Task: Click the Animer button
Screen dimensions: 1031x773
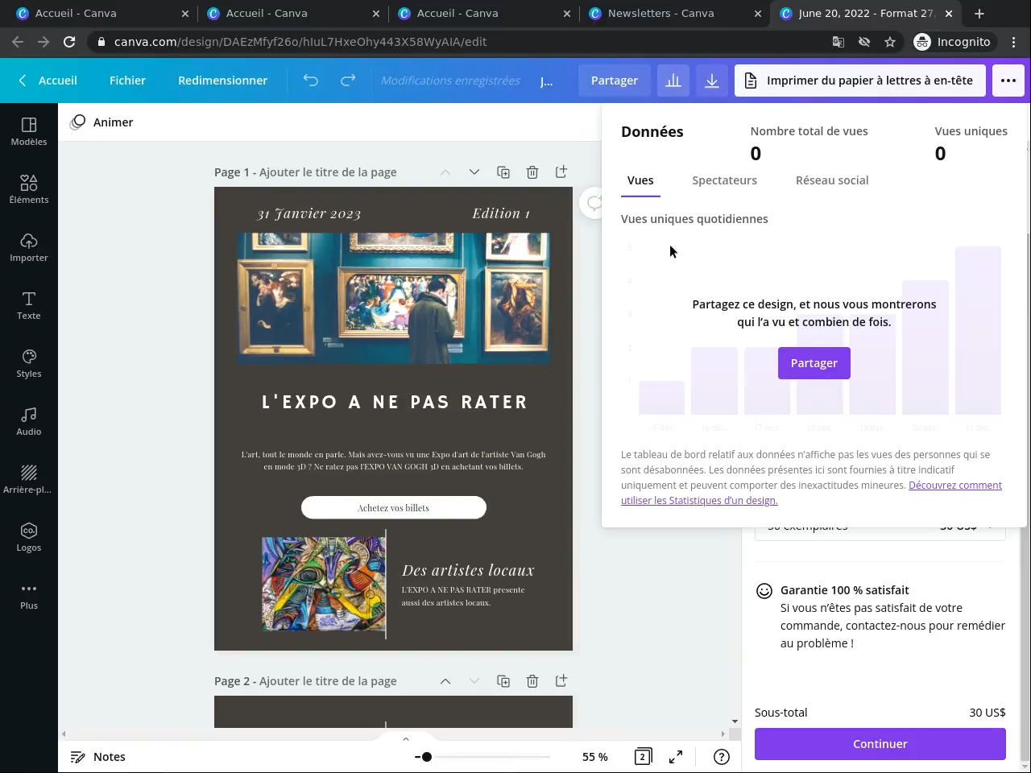Action: point(102,122)
